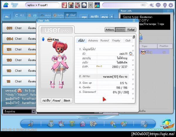Select room 101 Chat row
The image size is (176, 137).
pos(19,49)
